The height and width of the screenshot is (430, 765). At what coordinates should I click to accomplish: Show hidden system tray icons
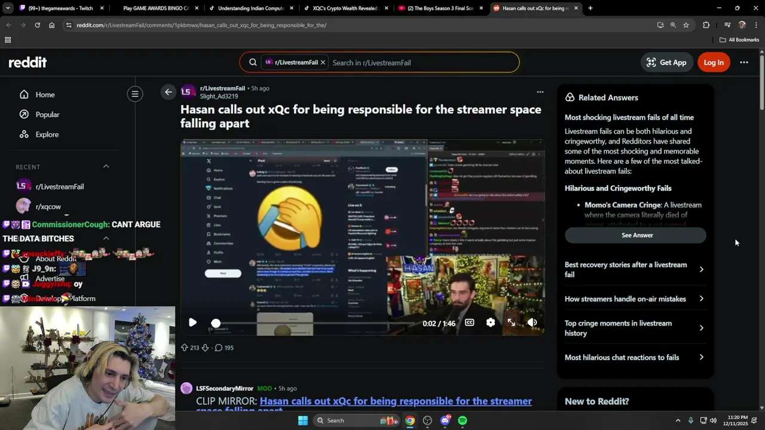678,420
